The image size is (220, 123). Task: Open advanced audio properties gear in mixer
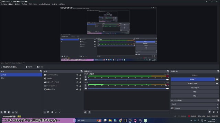tap(85, 112)
